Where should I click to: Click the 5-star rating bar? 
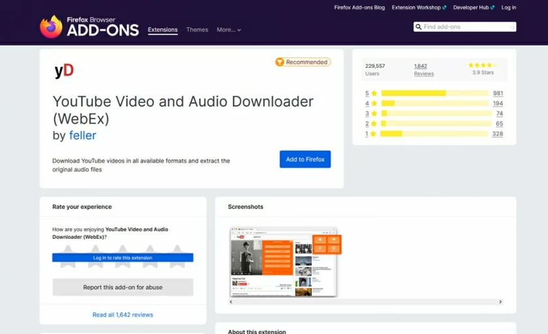[x=434, y=93]
